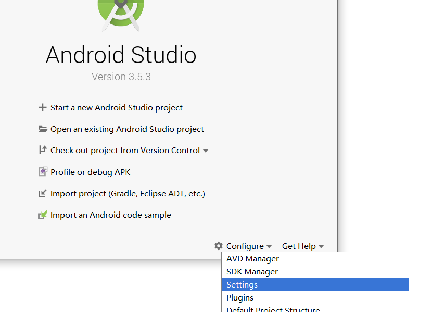Click the folder icon for opening existing project
The image size is (432, 312).
point(43,129)
